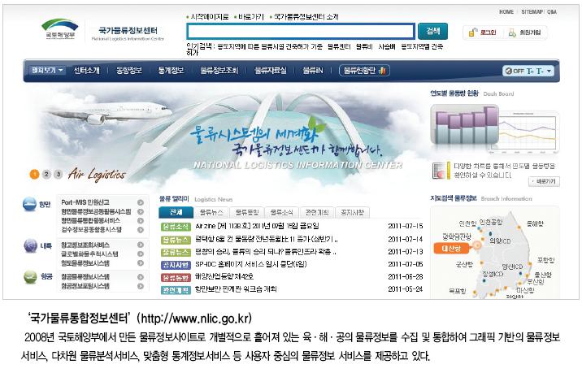The image size is (582, 373).
Task: Click arrow icon beside 항공정보포털시스템
Action: pyautogui.click(x=141, y=286)
